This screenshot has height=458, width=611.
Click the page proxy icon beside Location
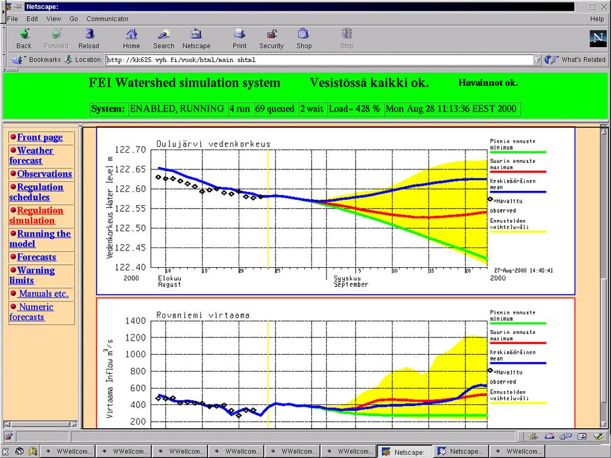tap(69, 60)
